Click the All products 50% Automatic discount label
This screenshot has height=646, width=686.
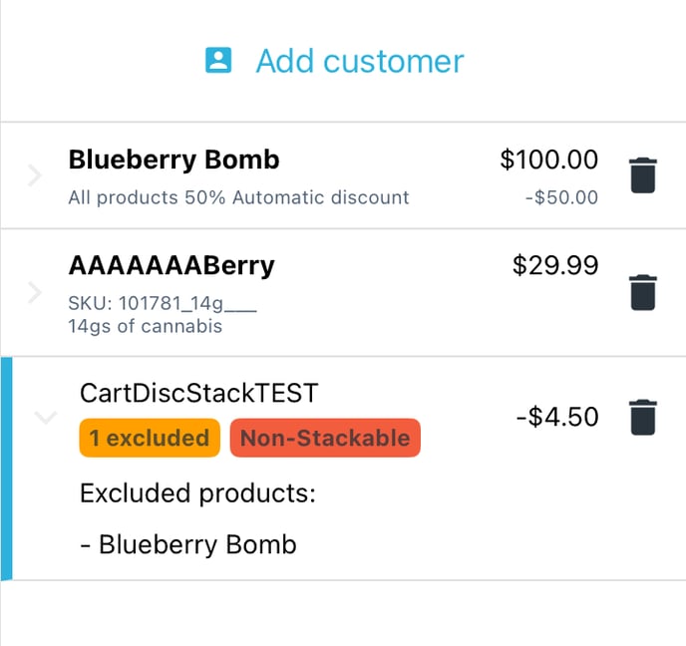[x=238, y=197]
